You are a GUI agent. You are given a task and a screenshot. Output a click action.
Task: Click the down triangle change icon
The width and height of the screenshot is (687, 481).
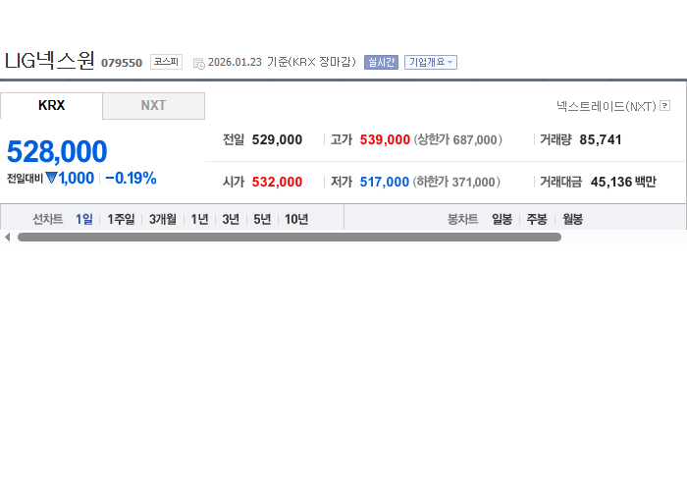coord(51,178)
